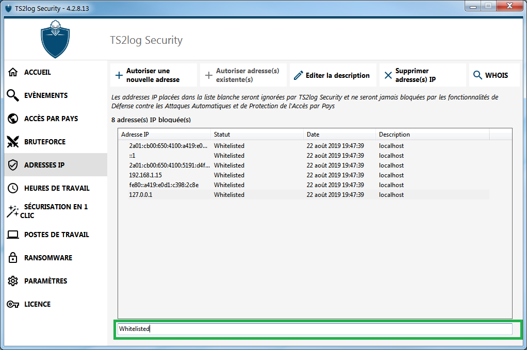527x350 pixels.
Task: Click the WHOIS magnifier icon
Action: pos(477,75)
